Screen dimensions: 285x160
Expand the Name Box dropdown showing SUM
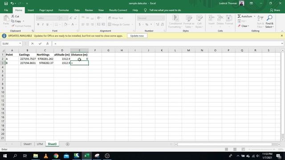click(20, 44)
